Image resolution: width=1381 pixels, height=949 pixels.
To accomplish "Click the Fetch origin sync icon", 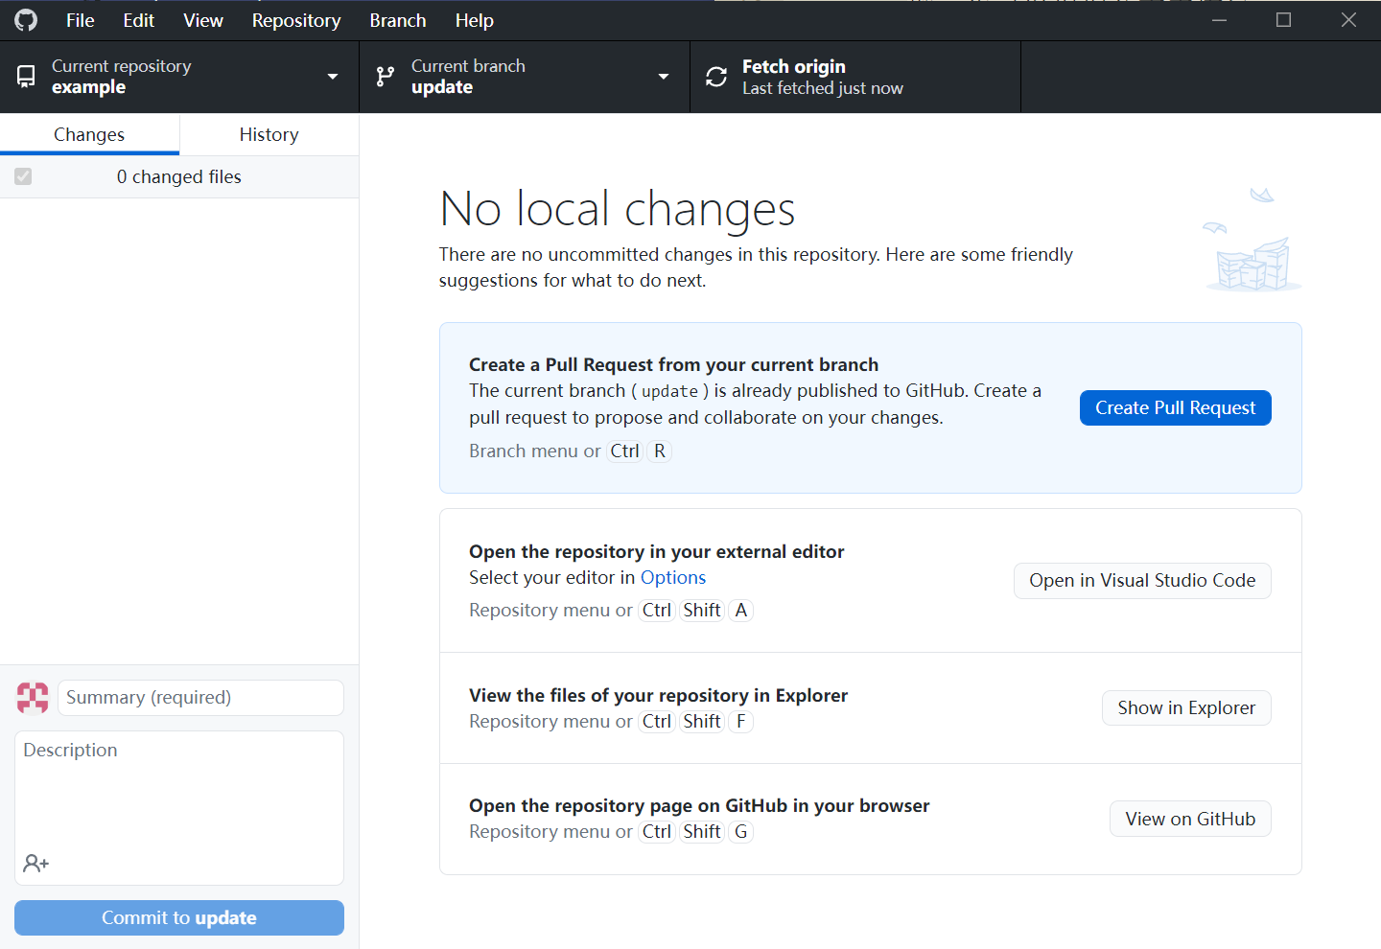I will [x=716, y=77].
